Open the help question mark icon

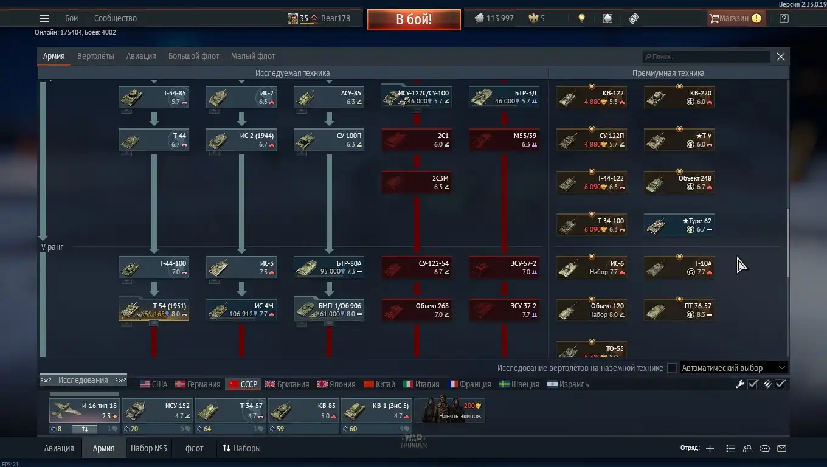[x=784, y=18]
